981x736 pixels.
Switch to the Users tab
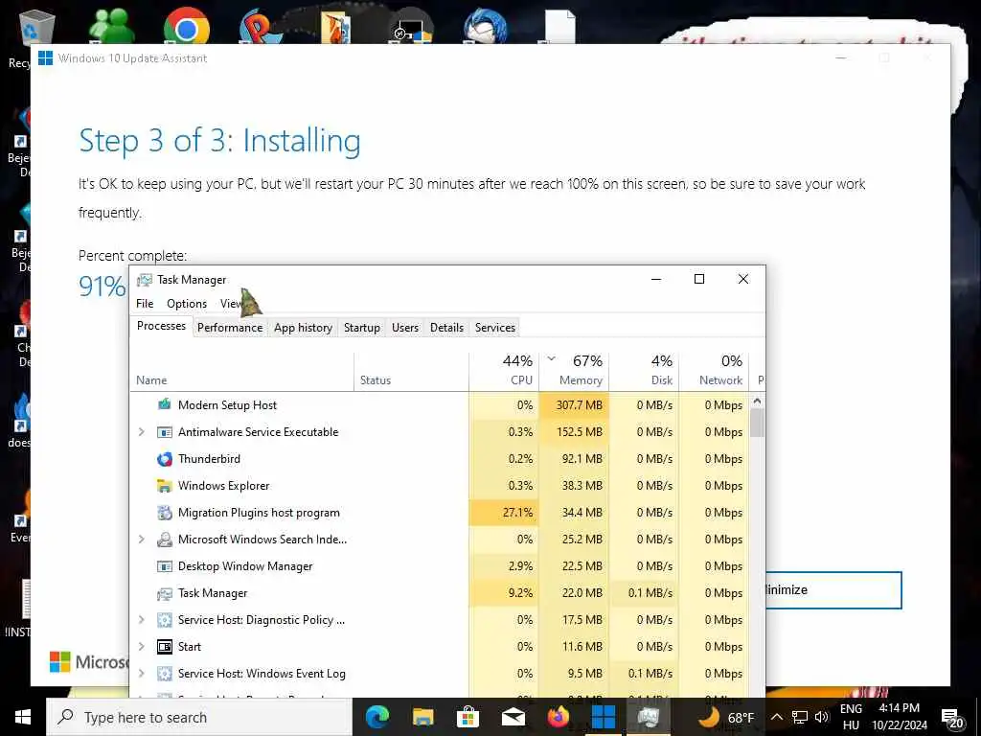pyautogui.click(x=405, y=328)
